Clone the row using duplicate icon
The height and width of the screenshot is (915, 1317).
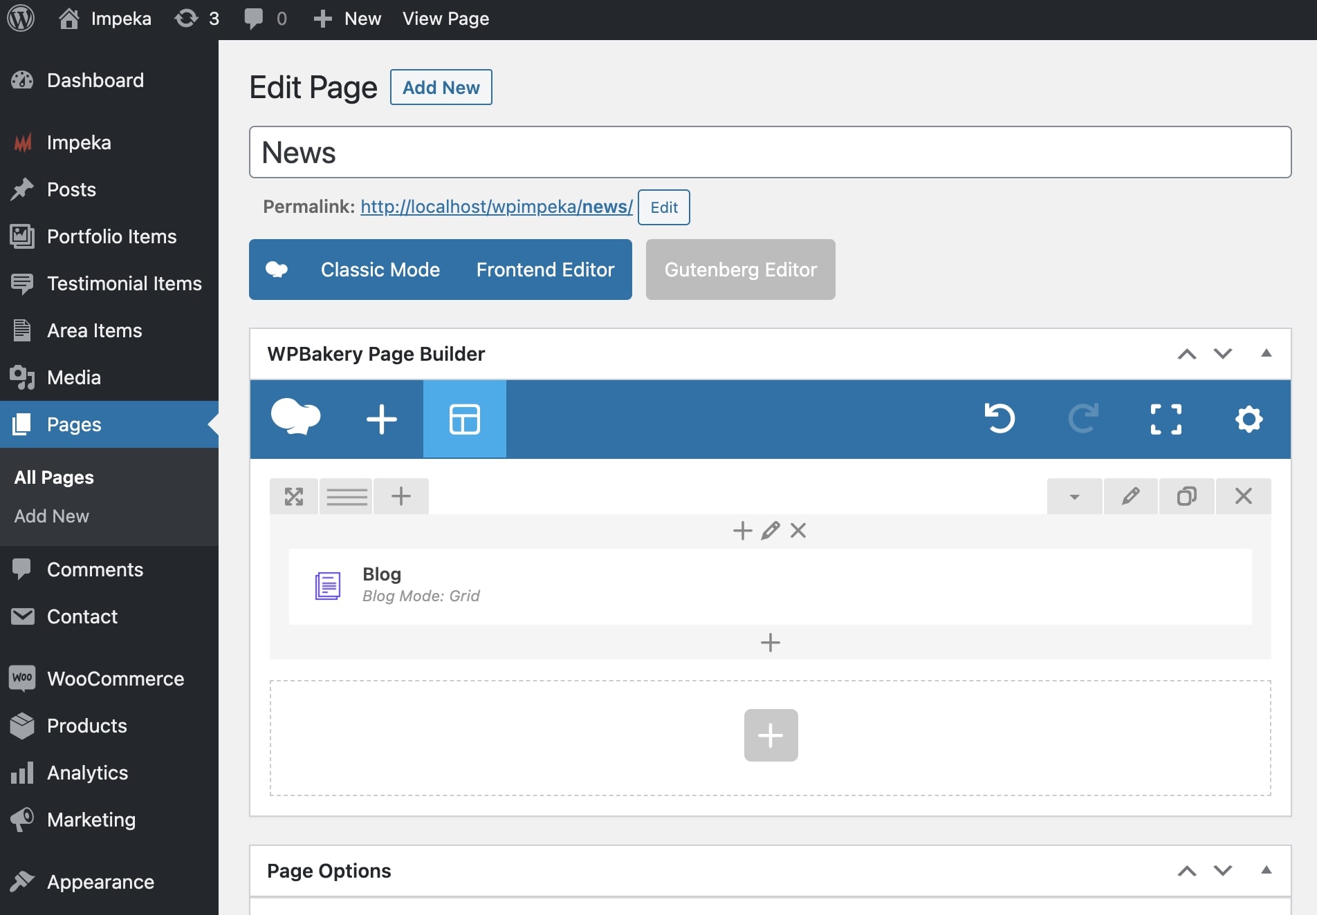(x=1187, y=496)
